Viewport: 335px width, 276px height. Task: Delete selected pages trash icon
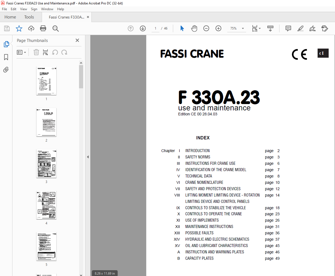[36, 52]
